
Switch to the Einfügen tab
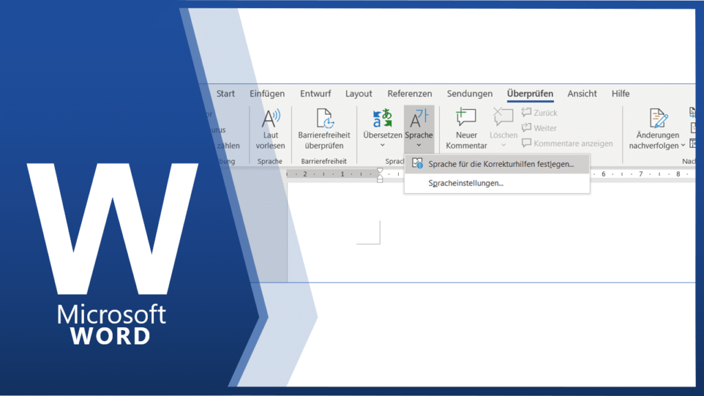(x=267, y=93)
